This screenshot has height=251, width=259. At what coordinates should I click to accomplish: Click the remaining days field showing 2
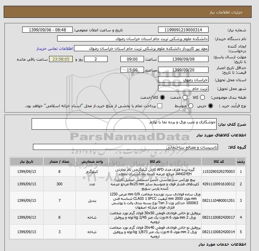[x=96, y=59]
